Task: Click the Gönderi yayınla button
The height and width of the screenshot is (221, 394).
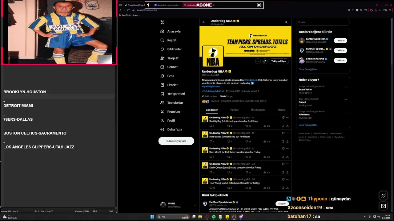Action: point(176,141)
